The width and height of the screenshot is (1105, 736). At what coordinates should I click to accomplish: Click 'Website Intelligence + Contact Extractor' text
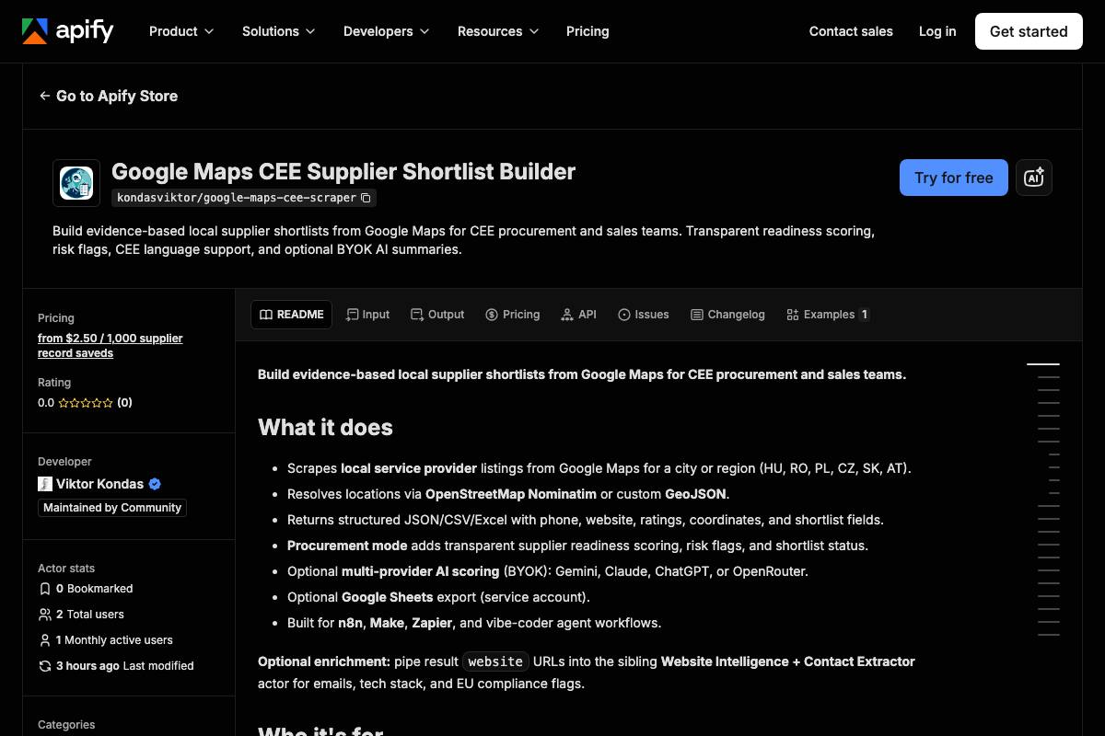[788, 661]
